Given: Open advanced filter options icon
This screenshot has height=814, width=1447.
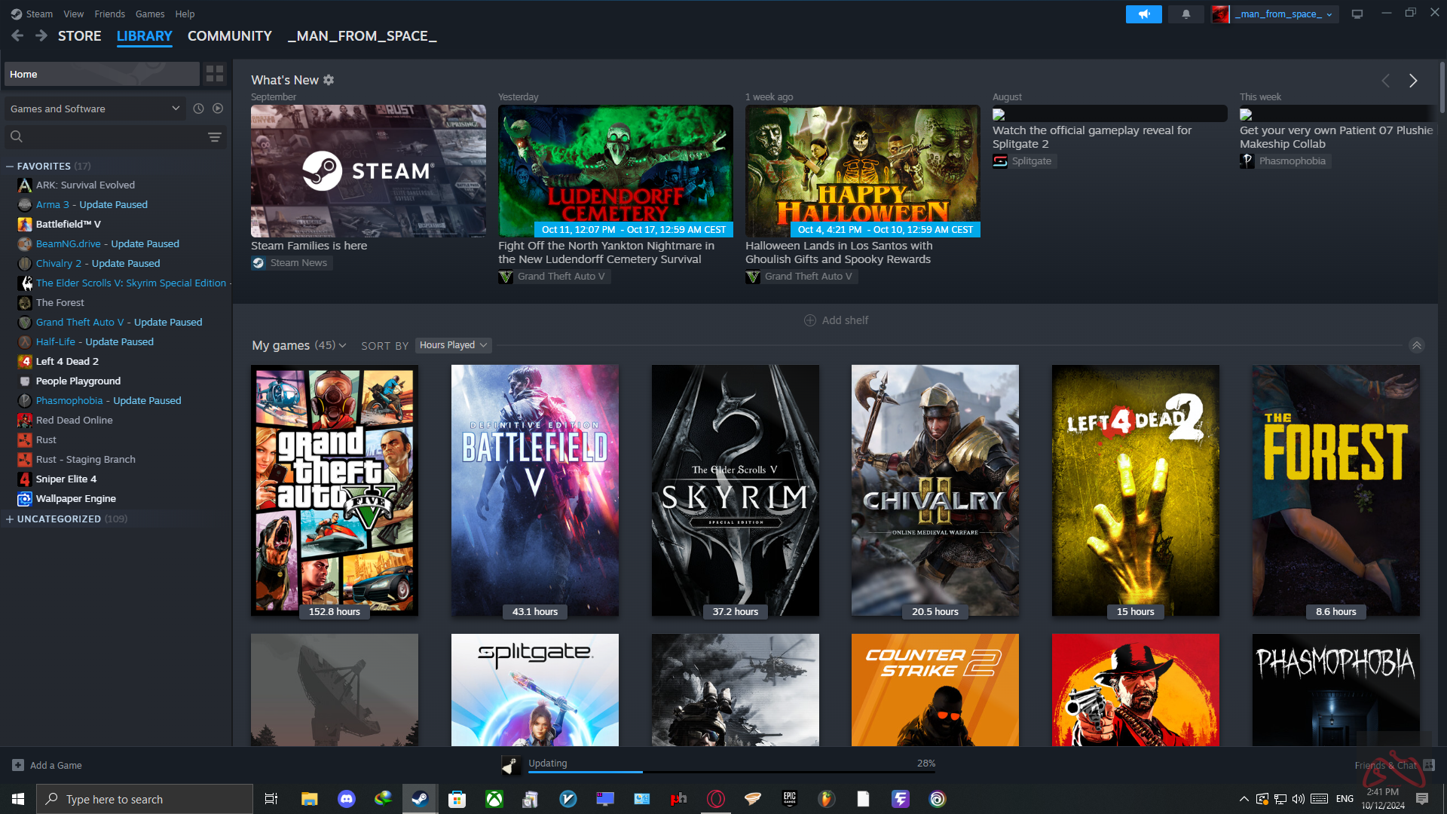Looking at the screenshot, I should [215, 136].
